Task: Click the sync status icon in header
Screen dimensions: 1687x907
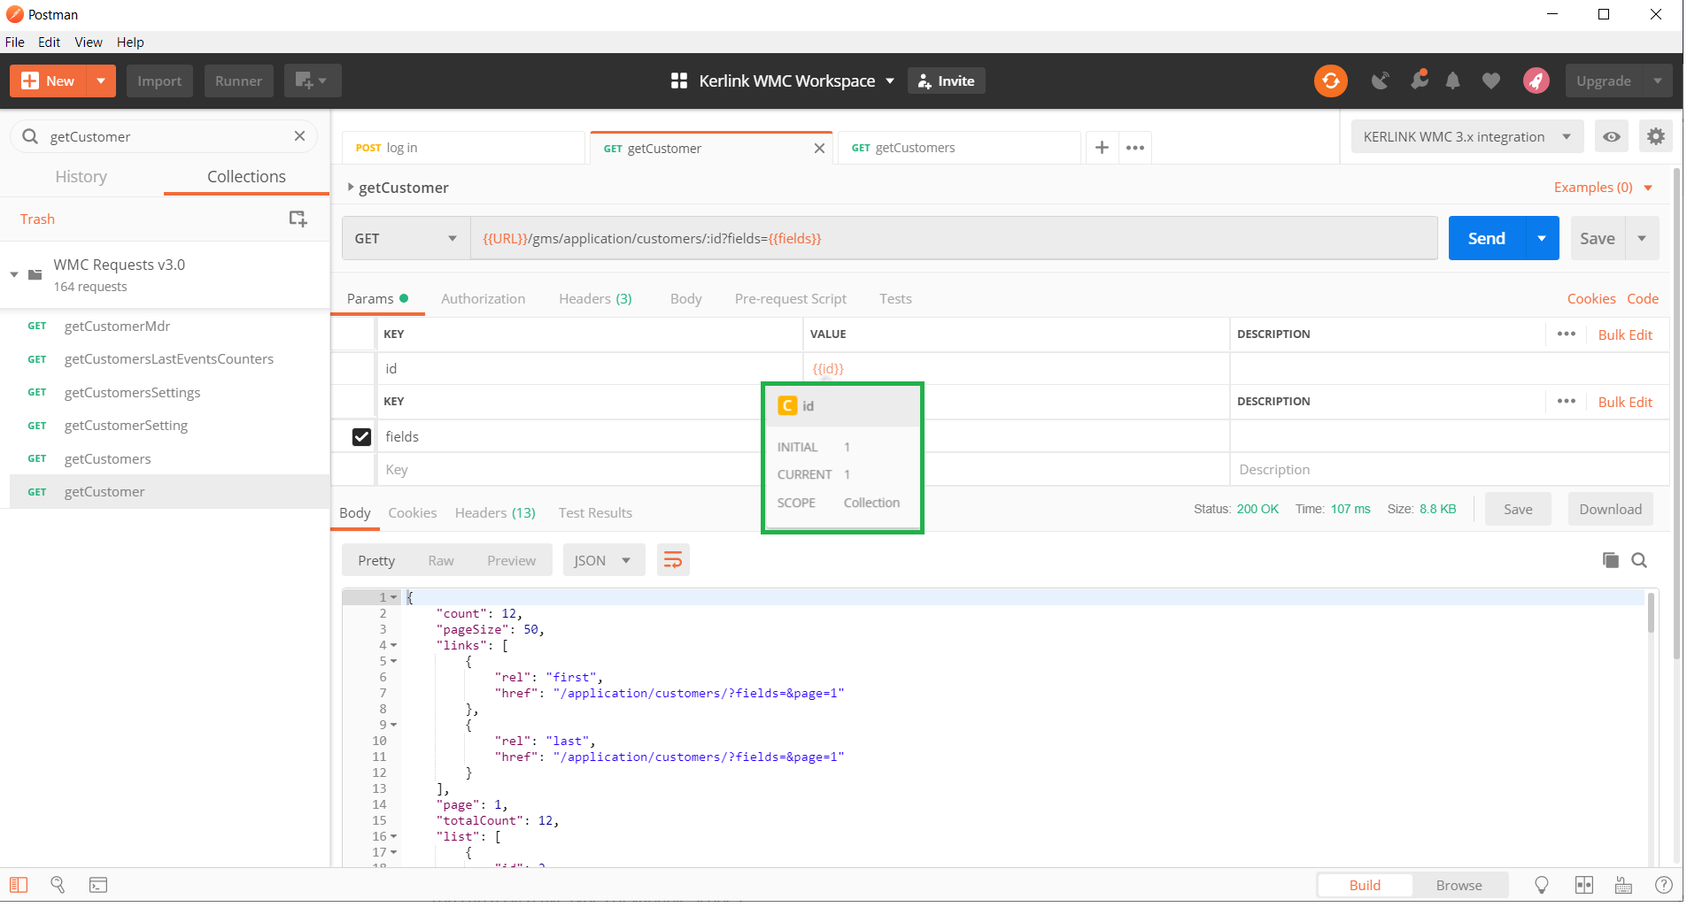Action: 1330,81
